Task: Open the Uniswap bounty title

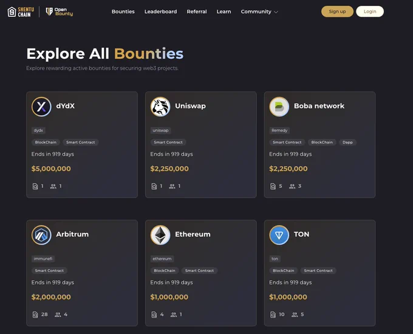Action: [191, 106]
